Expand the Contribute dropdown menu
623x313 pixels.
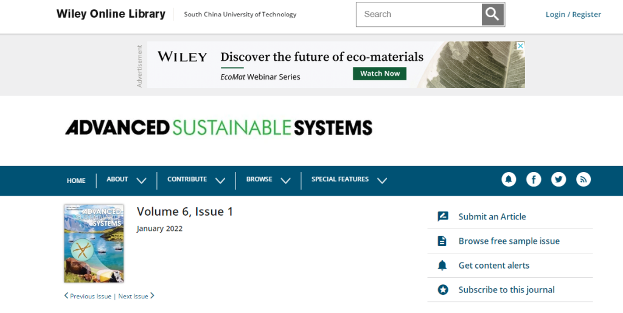196,180
